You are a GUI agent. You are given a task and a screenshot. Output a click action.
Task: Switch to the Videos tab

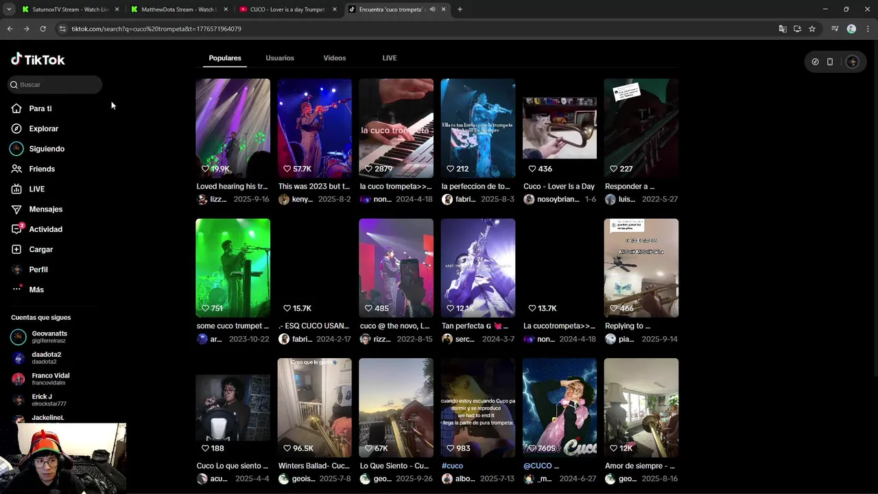coord(335,58)
